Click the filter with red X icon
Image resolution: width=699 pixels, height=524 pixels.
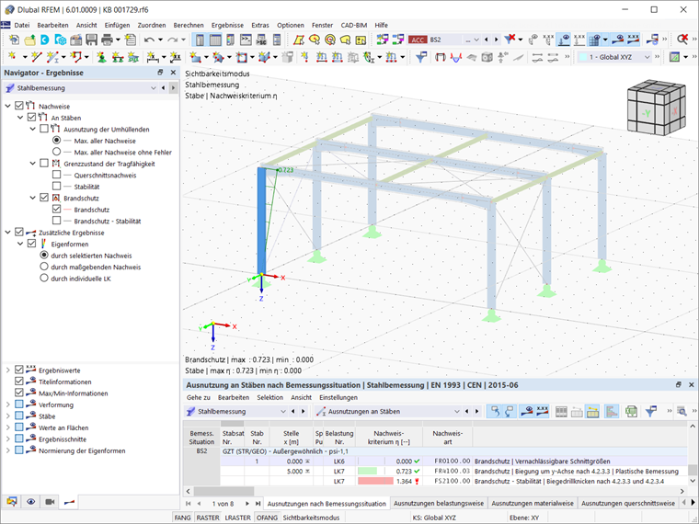pyautogui.click(x=510, y=40)
